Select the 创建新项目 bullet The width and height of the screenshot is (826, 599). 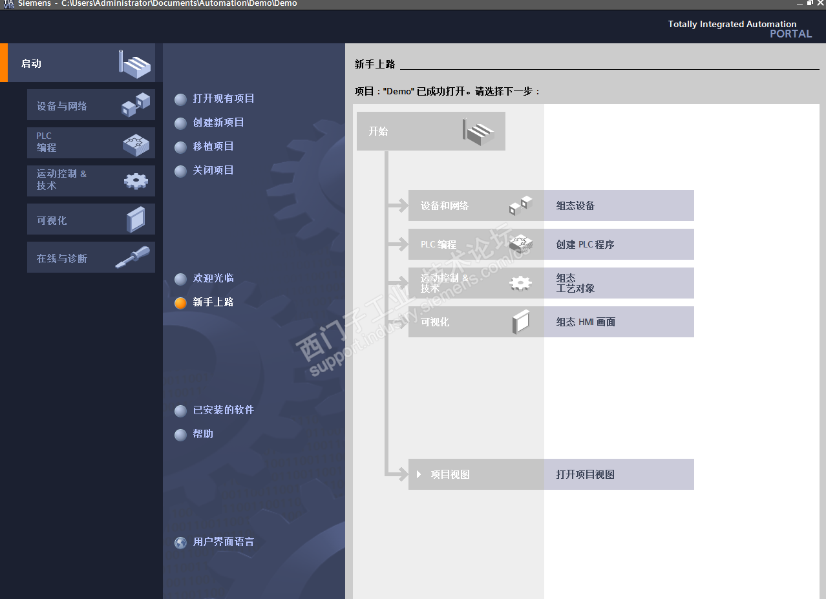pyautogui.click(x=181, y=123)
